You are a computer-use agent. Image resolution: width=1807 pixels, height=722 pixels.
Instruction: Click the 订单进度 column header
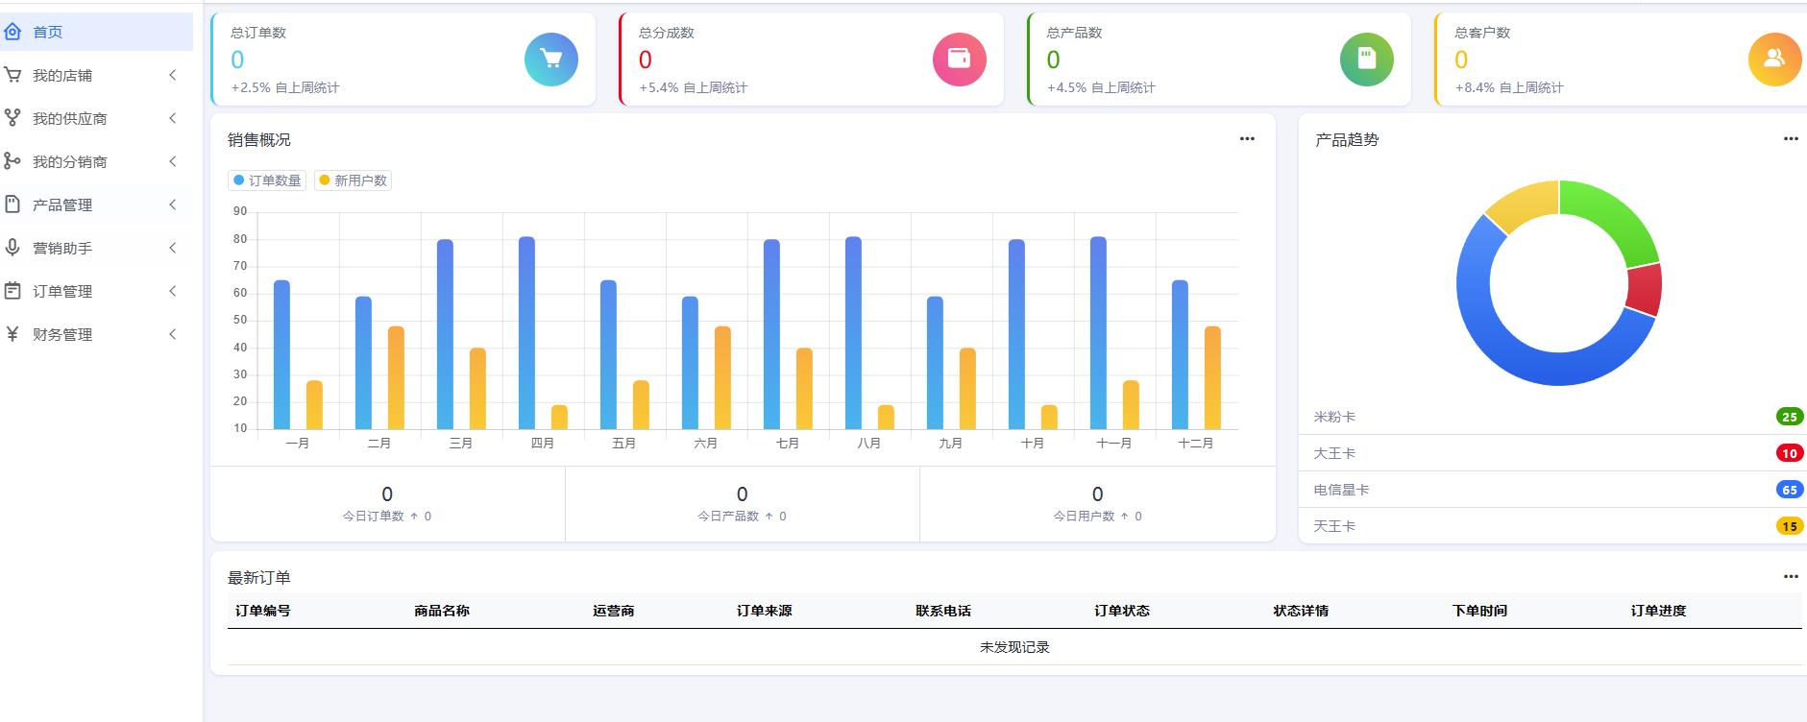(1658, 611)
